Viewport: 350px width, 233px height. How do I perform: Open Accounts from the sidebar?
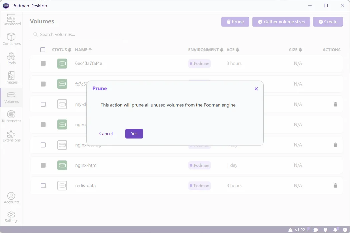11,198
